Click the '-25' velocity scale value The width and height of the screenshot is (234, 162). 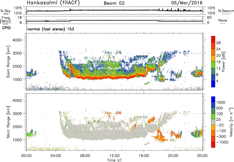(220, 125)
